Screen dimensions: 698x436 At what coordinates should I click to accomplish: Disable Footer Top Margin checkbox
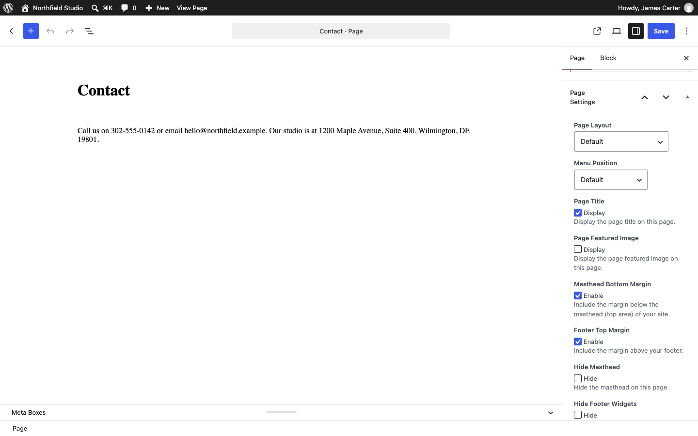pyautogui.click(x=578, y=342)
